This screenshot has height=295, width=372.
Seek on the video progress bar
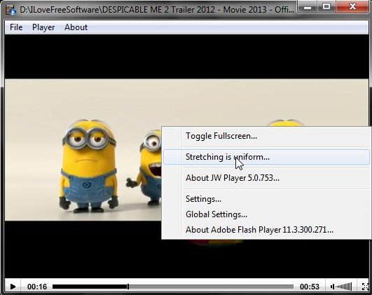pos(173,287)
